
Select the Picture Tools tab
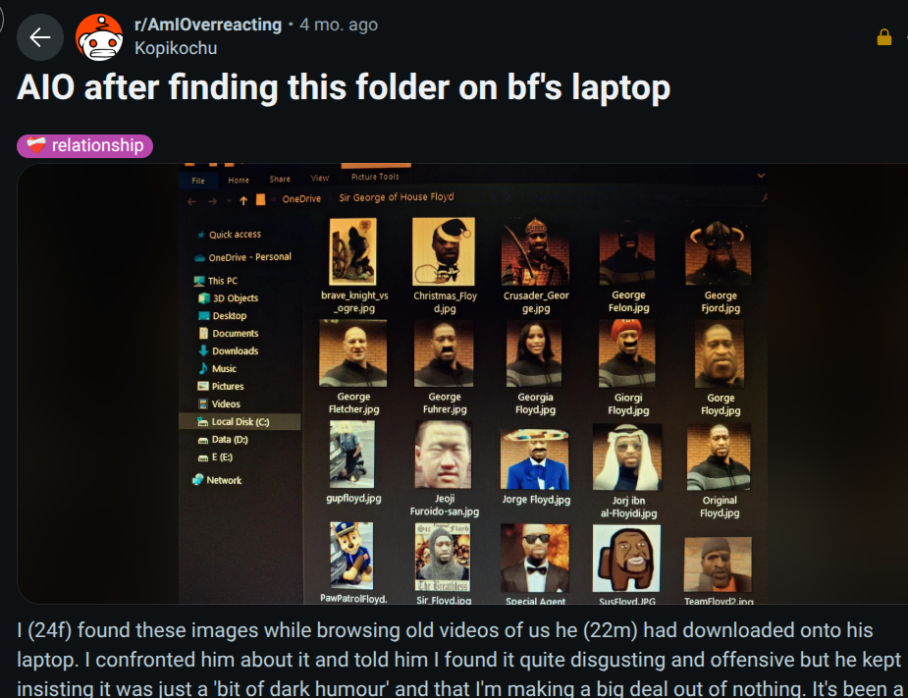click(375, 176)
